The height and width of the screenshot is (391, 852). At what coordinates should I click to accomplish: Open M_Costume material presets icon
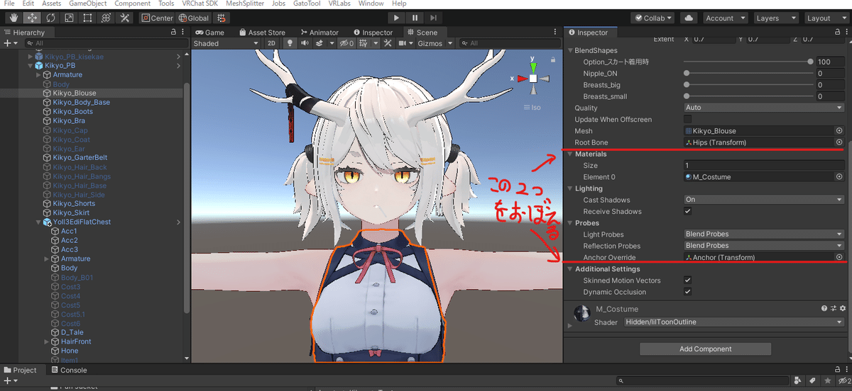click(x=834, y=309)
